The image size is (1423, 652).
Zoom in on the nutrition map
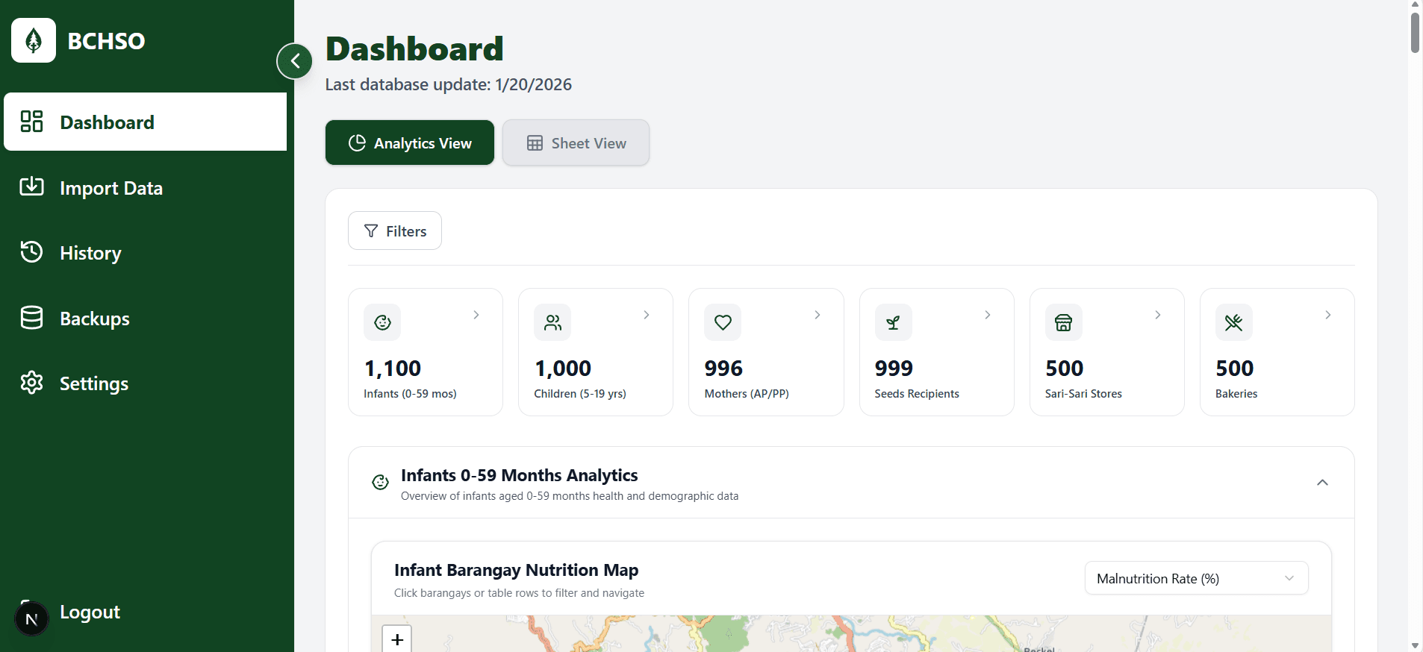tap(397, 639)
